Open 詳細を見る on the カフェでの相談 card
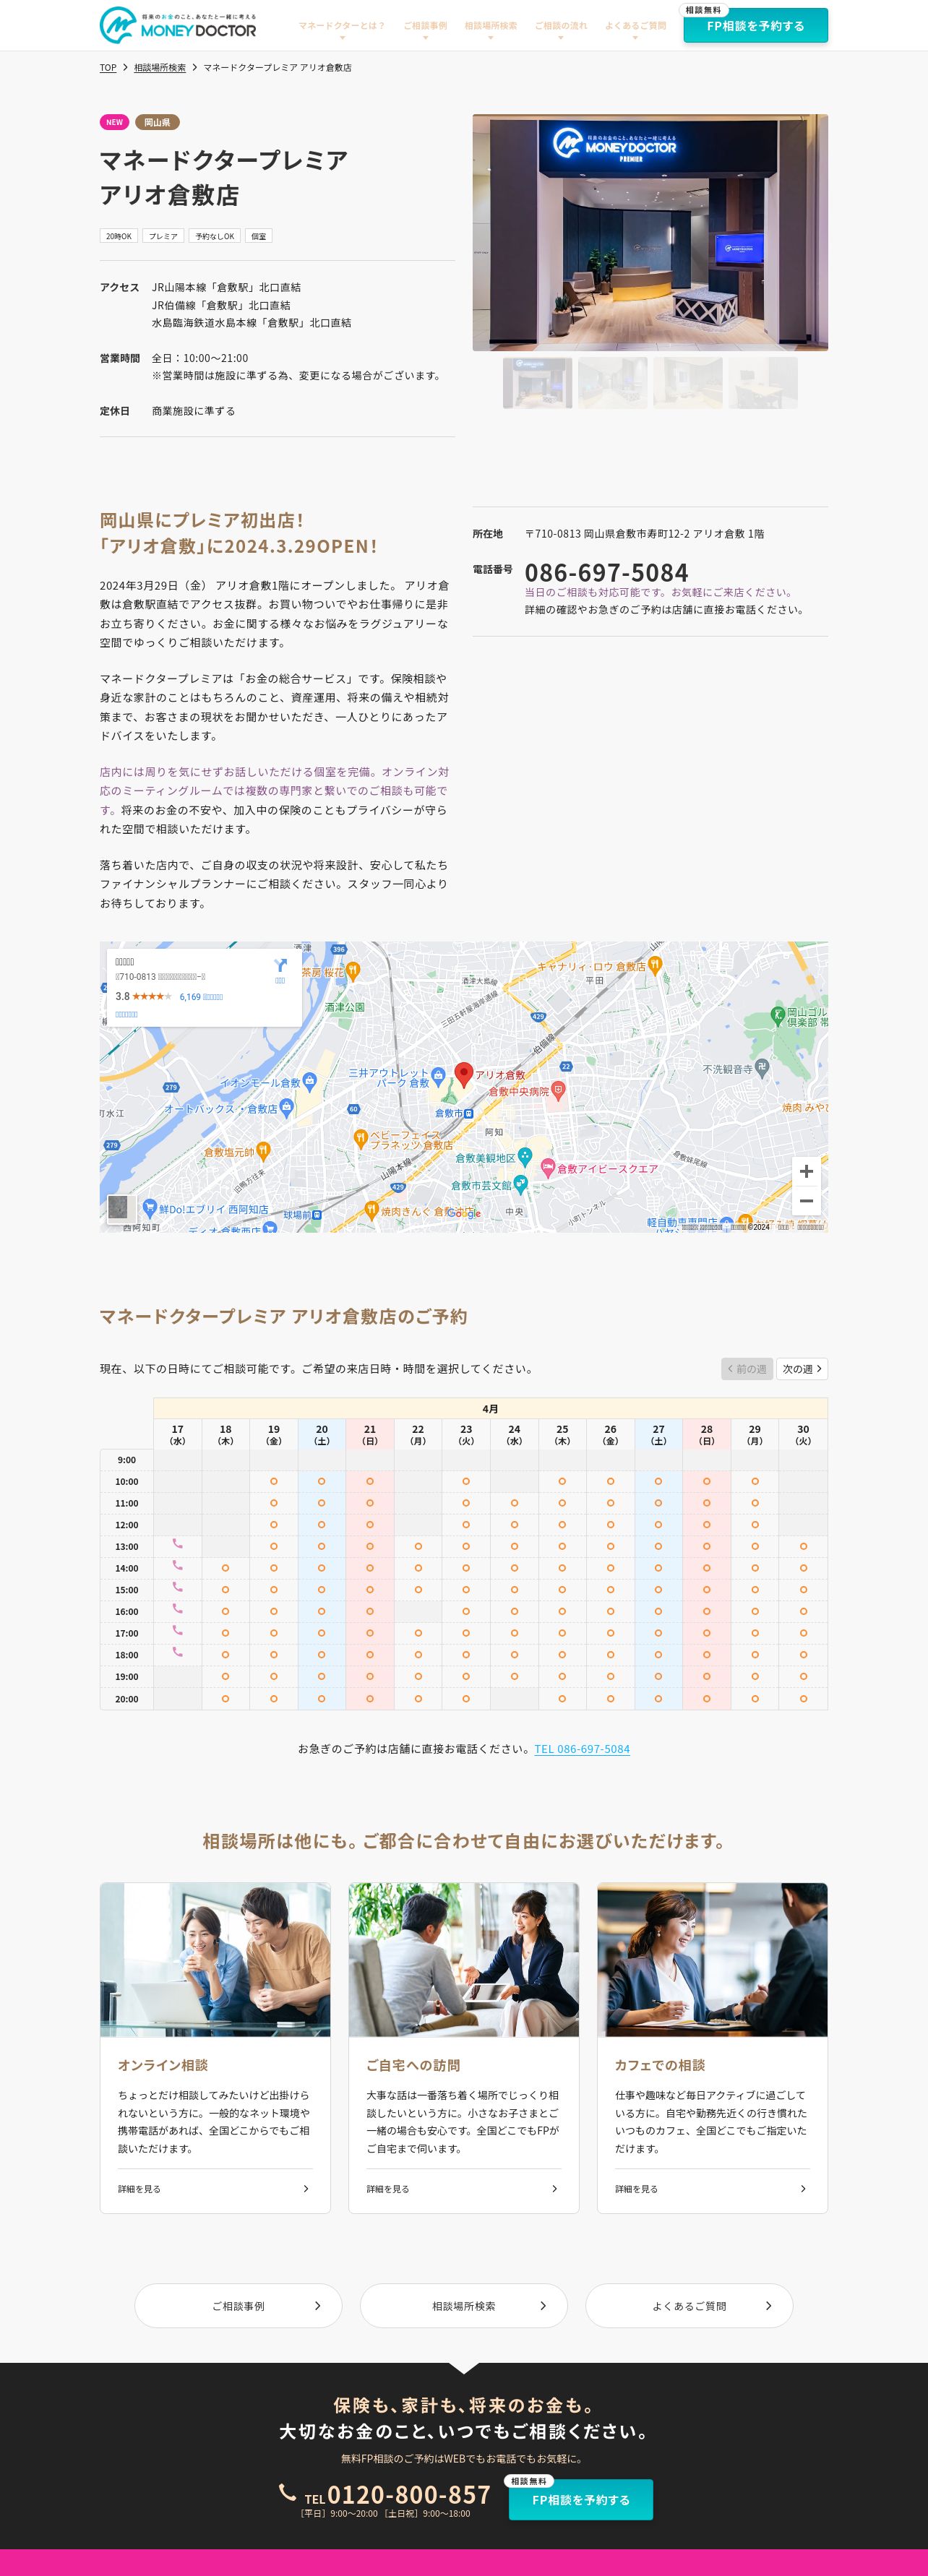928x2576 pixels. tap(712, 2189)
